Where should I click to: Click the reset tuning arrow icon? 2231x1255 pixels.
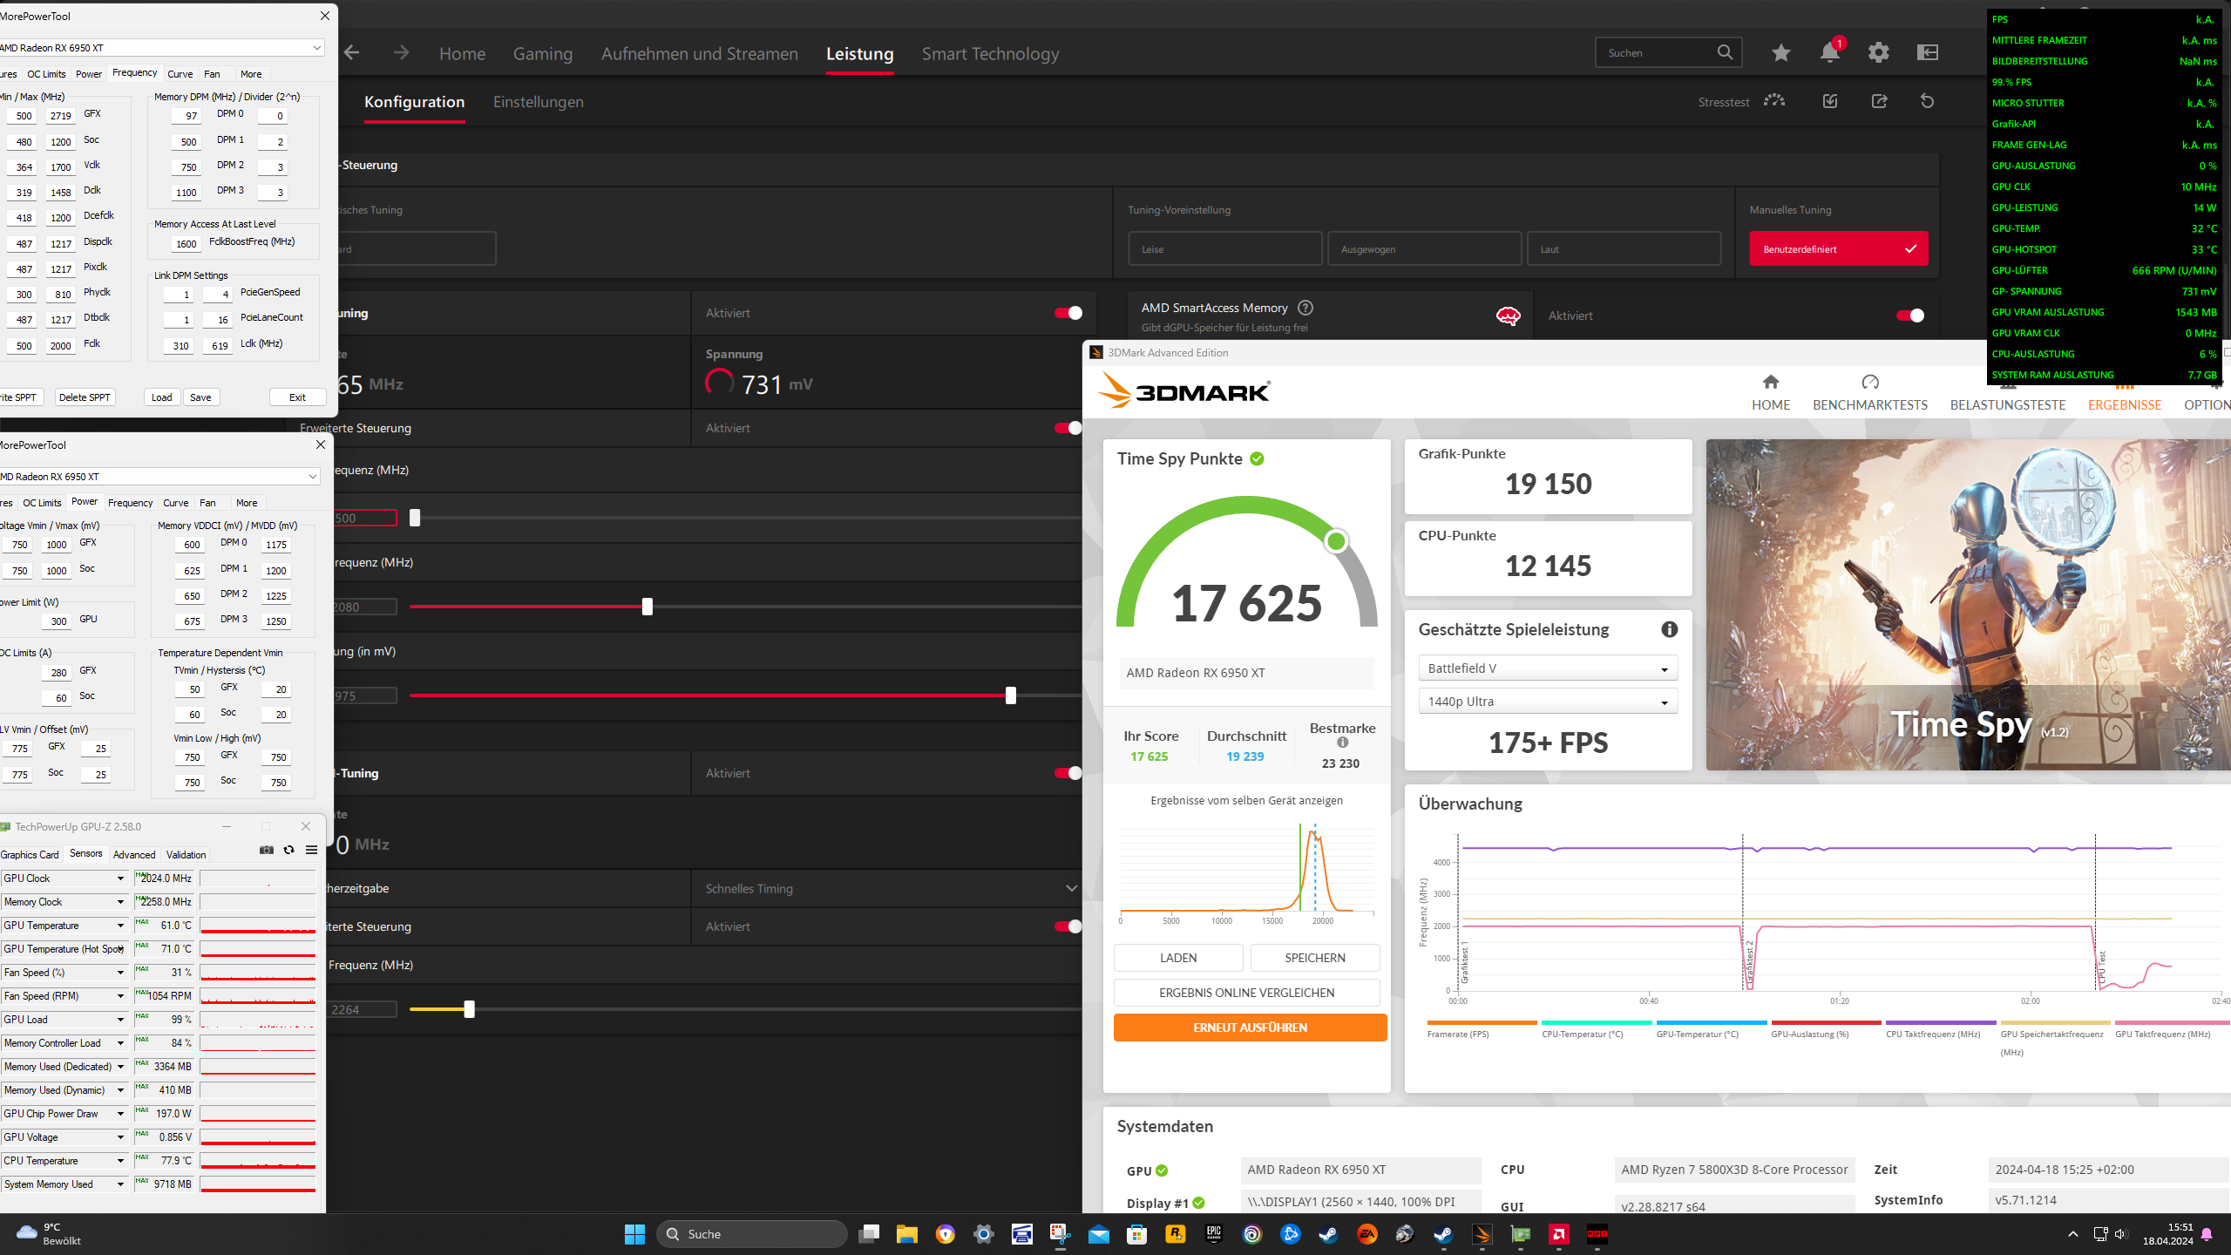tap(1927, 101)
